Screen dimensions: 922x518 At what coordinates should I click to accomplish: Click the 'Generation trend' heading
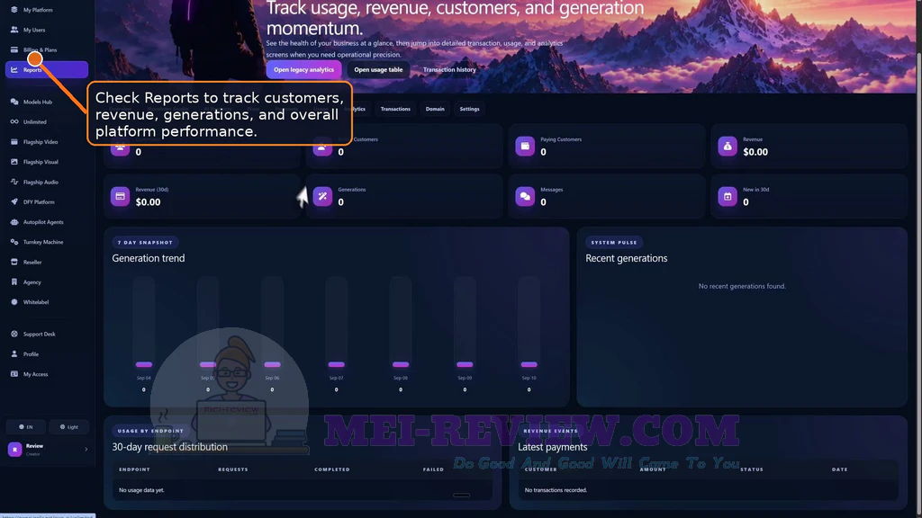pyautogui.click(x=149, y=258)
